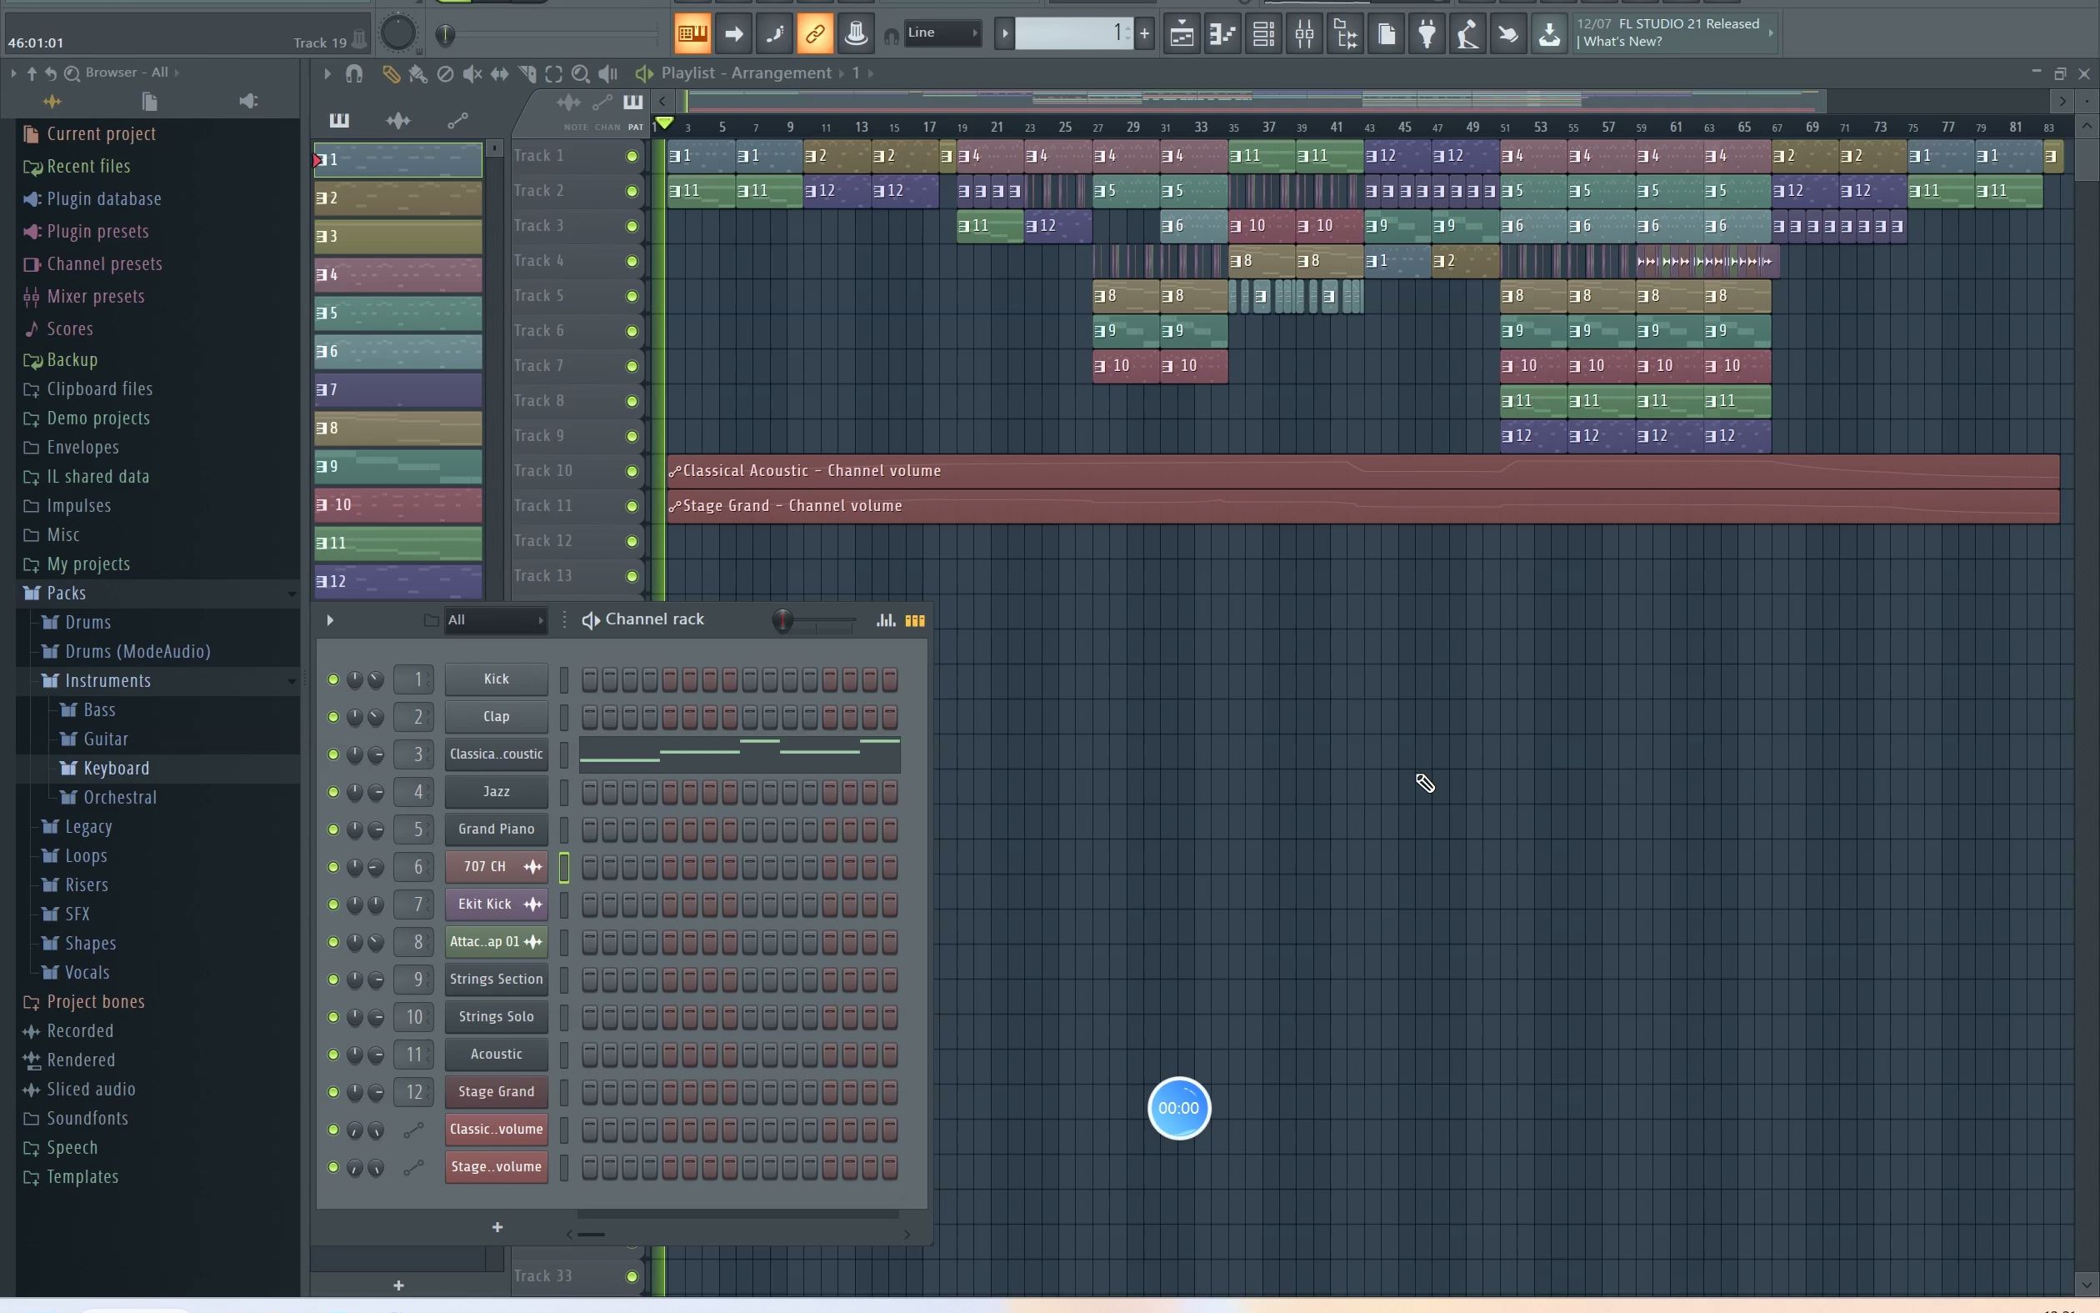Expand the Orchestral folder
2100x1313 pixels.
[x=120, y=797]
